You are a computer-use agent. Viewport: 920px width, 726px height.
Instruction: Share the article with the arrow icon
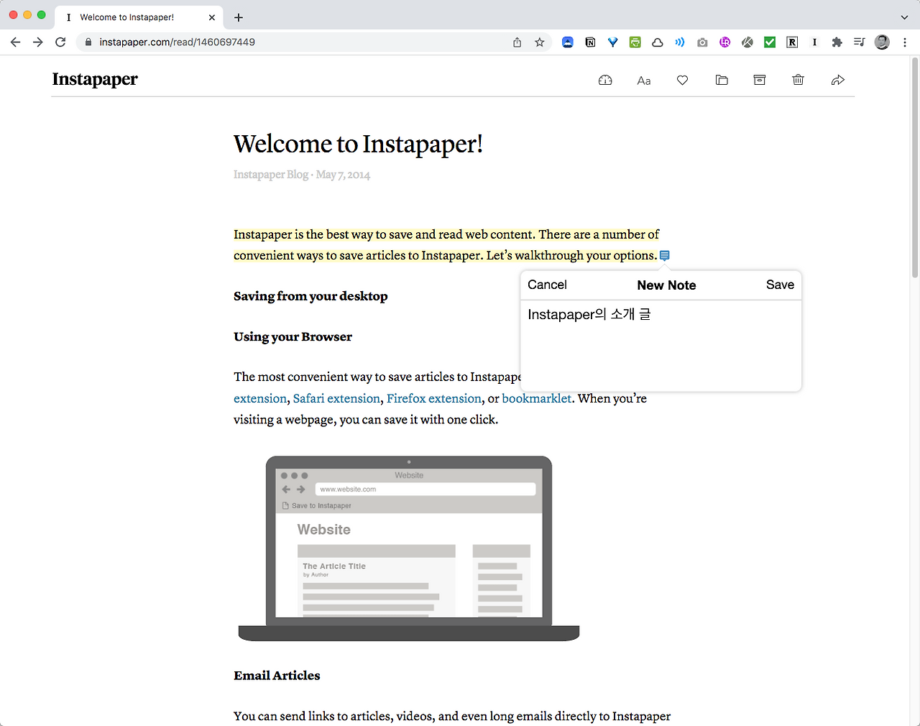[837, 81]
